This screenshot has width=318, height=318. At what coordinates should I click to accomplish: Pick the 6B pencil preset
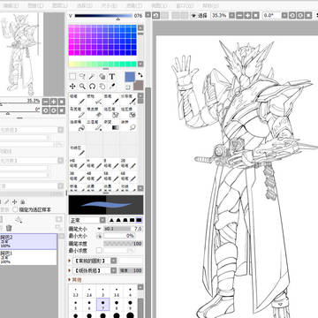click(x=129, y=177)
